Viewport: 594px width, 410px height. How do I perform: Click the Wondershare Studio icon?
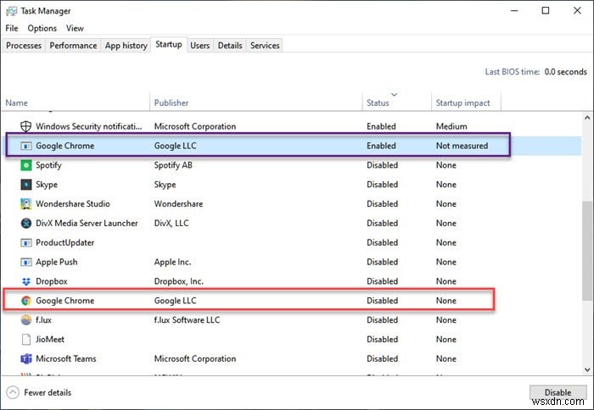point(25,204)
